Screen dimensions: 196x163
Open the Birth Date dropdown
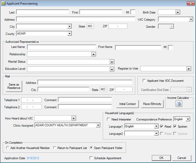pyautogui.click(x=178, y=12)
